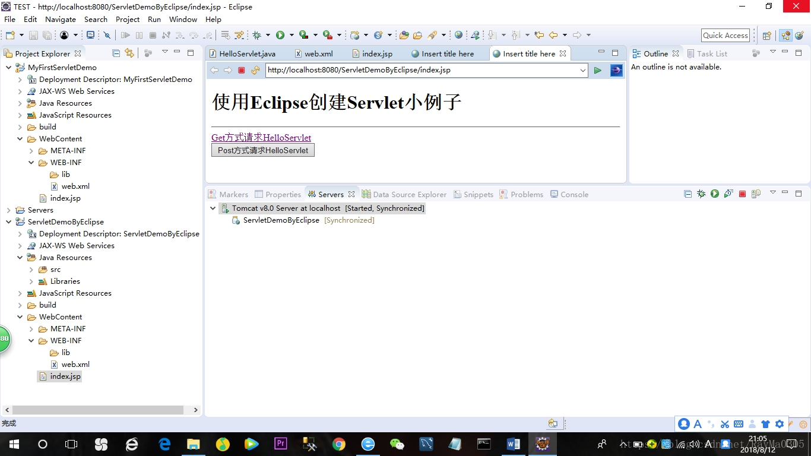Open the Window menu
The image size is (811, 456).
click(x=183, y=19)
